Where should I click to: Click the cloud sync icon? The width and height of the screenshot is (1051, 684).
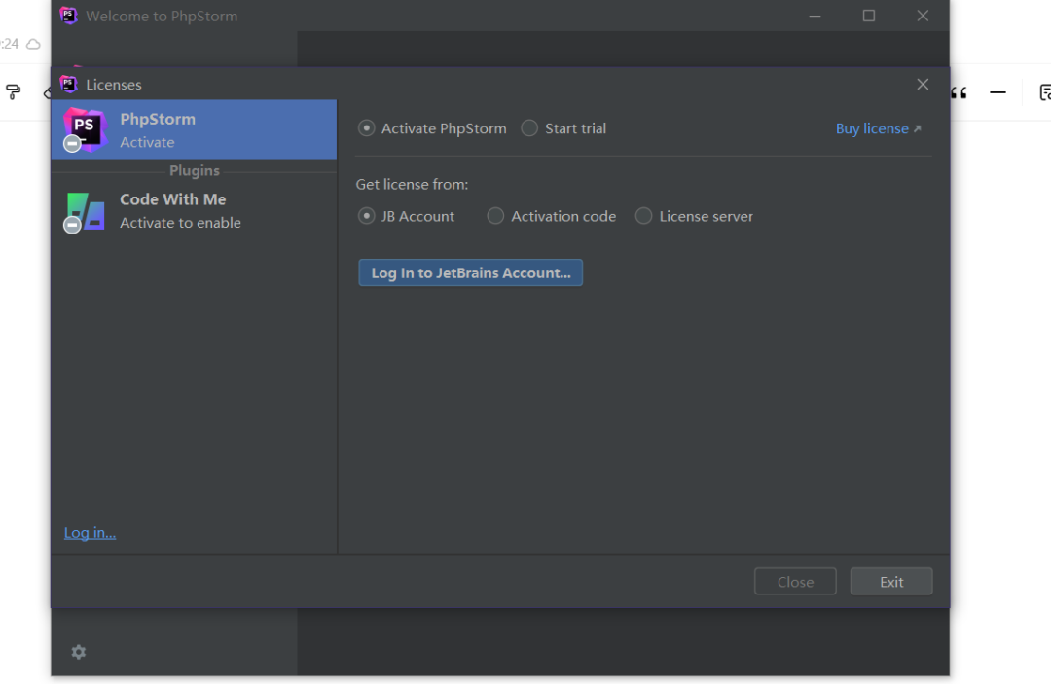coord(34,44)
